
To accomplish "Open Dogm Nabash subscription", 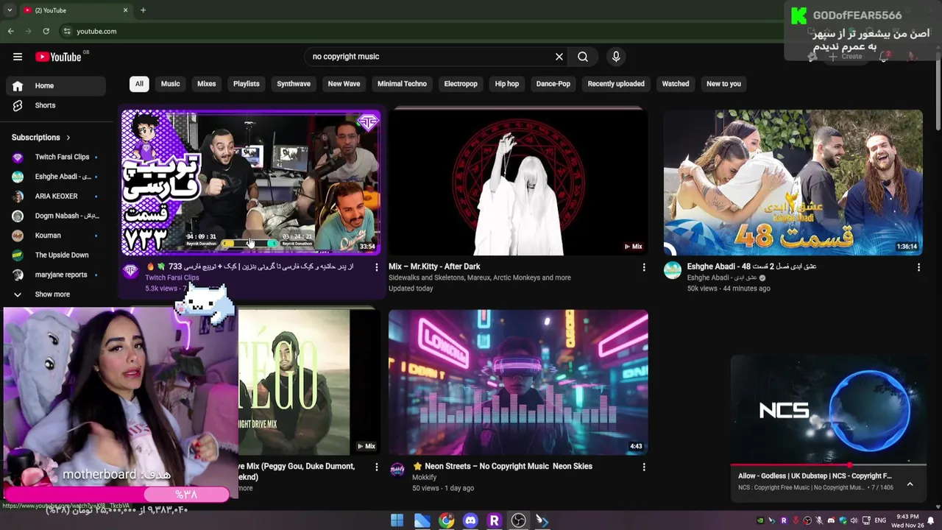I will point(56,216).
